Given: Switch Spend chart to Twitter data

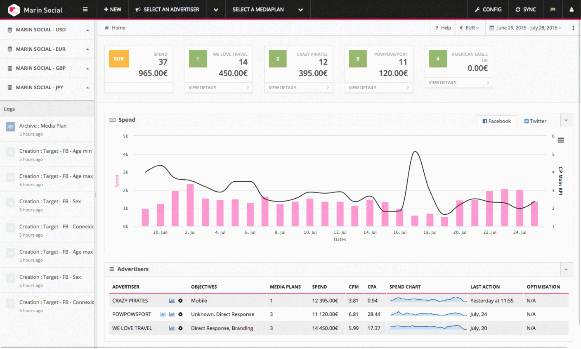Looking at the screenshot, I should coord(535,121).
